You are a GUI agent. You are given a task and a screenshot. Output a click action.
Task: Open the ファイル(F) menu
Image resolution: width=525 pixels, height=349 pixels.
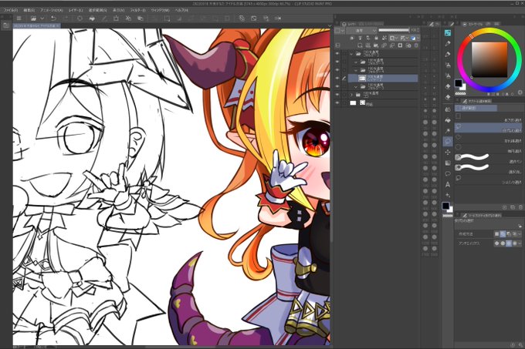[x=11, y=10]
